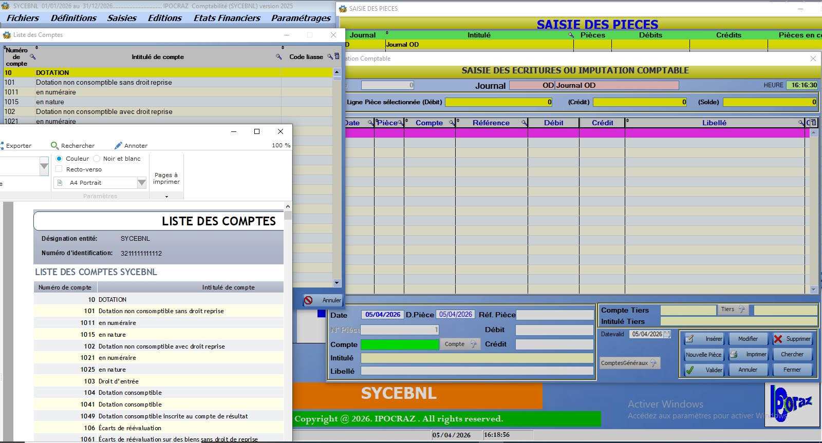Open the Etats Financiers menu
The image size is (822, 443).
[x=227, y=18]
